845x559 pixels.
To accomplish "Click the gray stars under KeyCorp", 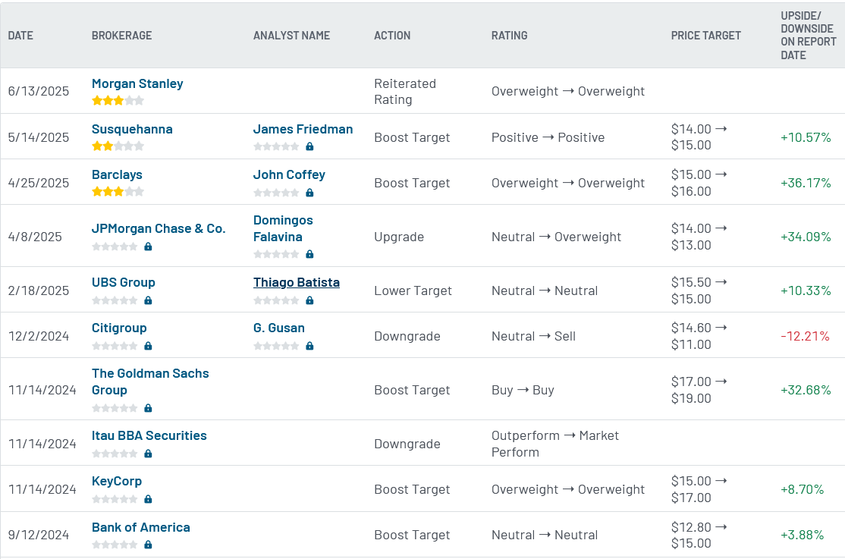I will pos(115,499).
